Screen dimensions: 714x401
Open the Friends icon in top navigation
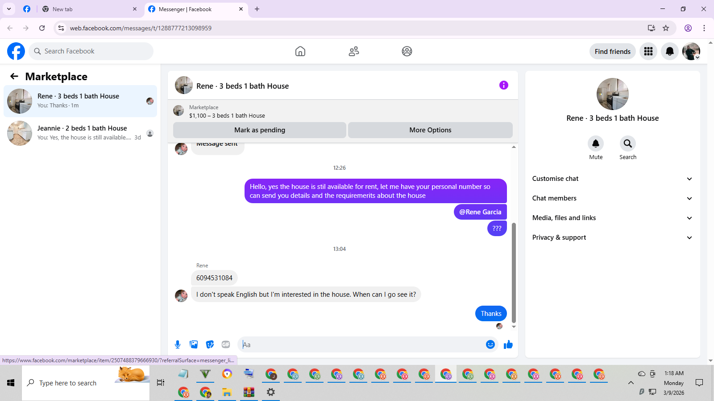point(354,51)
